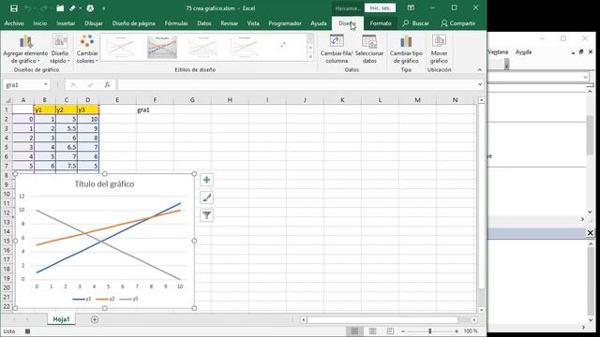The image size is (600, 337).
Task: Open the Archivo tab
Action: (14, 23)
